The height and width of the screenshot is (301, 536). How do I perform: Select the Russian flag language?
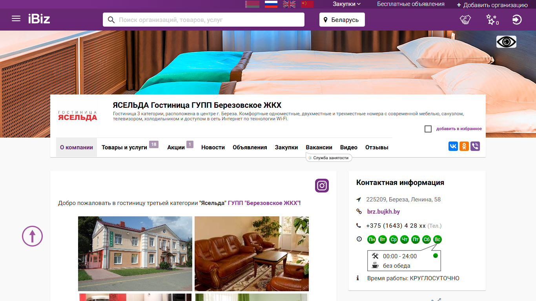click(x=271, y=4)
